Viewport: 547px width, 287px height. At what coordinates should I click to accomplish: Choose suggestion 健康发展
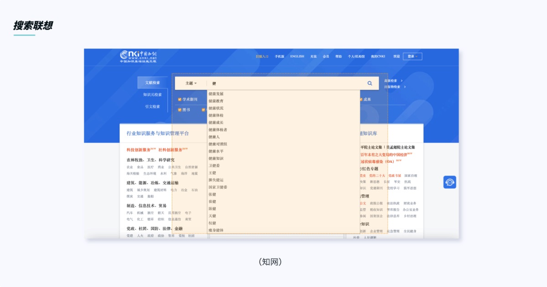pos(216,94)
